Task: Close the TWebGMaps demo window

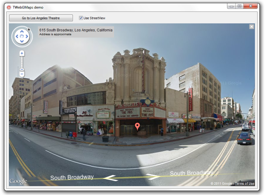Action: (x=251, y=6)
